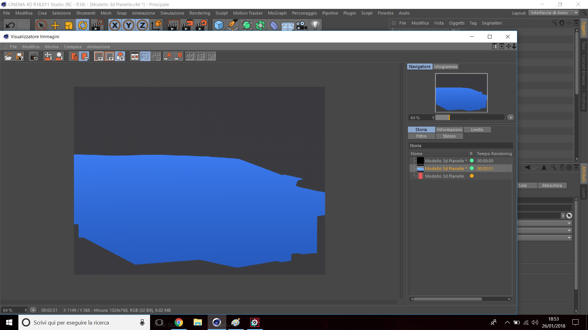Open the Layout Interfaccia di Avvio dropdown
The height and width of the screenshot is (330, 588).
(553, 13)
